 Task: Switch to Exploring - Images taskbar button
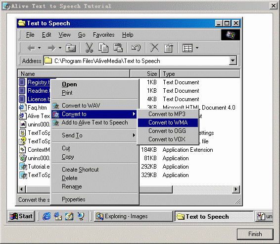point(134,216)
